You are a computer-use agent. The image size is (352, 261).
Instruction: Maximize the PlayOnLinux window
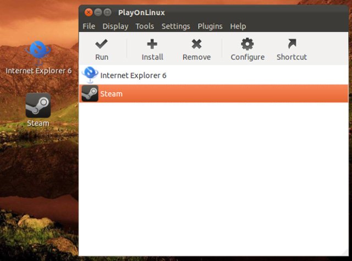(x=108, y=12)
